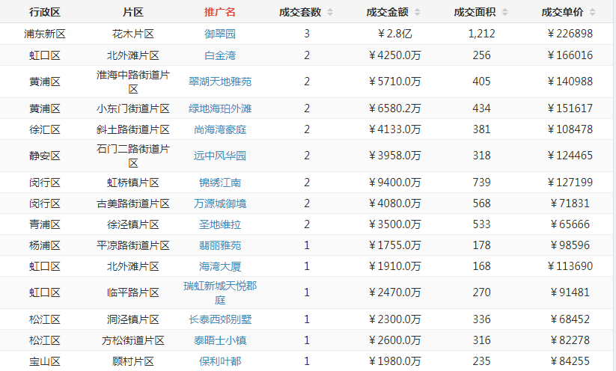Open the 翡丽雅苑 link
Image resolution: width=616 pixels, height=371 pixels.
tap(219, 246)
